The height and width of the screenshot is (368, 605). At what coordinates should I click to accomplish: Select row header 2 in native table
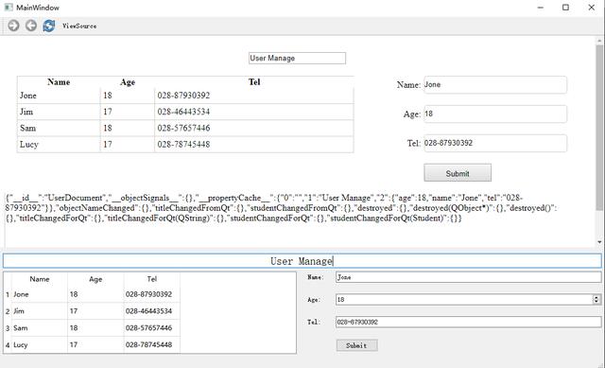8,311
